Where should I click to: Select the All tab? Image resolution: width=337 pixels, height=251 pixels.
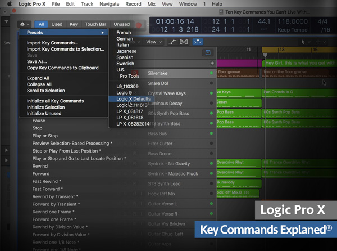pos(41,24)
